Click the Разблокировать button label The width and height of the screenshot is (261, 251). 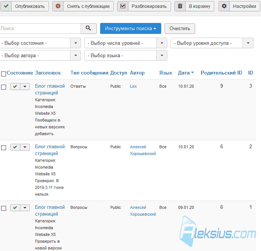tap(149, 6)
